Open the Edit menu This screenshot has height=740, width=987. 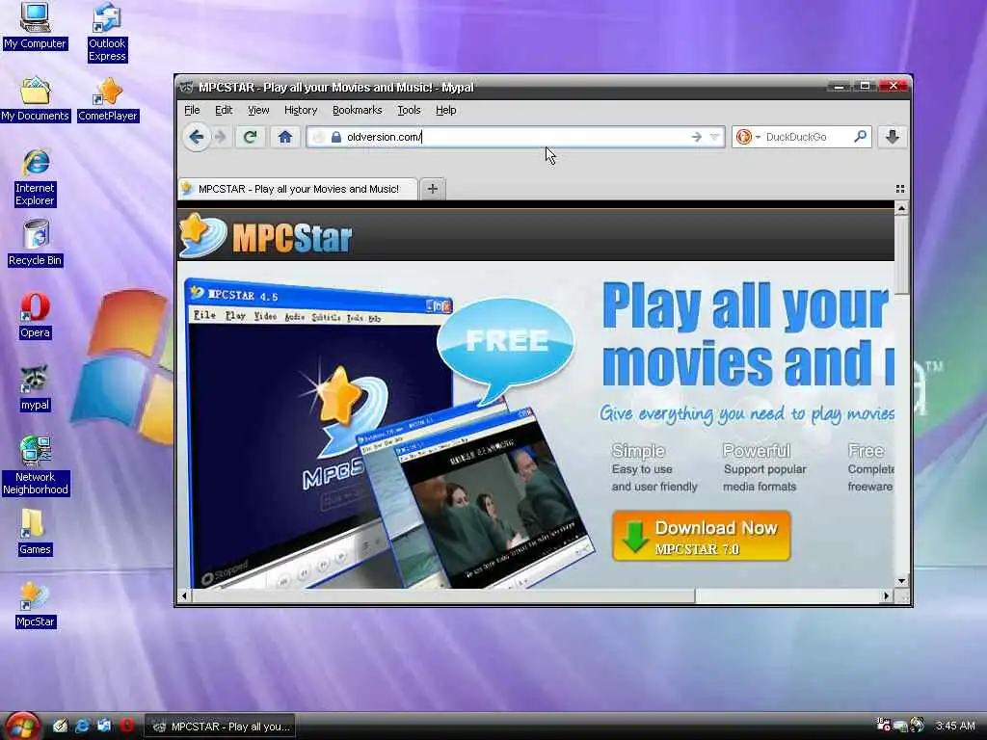[224, 110]
